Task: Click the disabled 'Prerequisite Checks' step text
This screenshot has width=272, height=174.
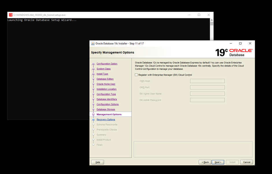Action: point(107,129)
